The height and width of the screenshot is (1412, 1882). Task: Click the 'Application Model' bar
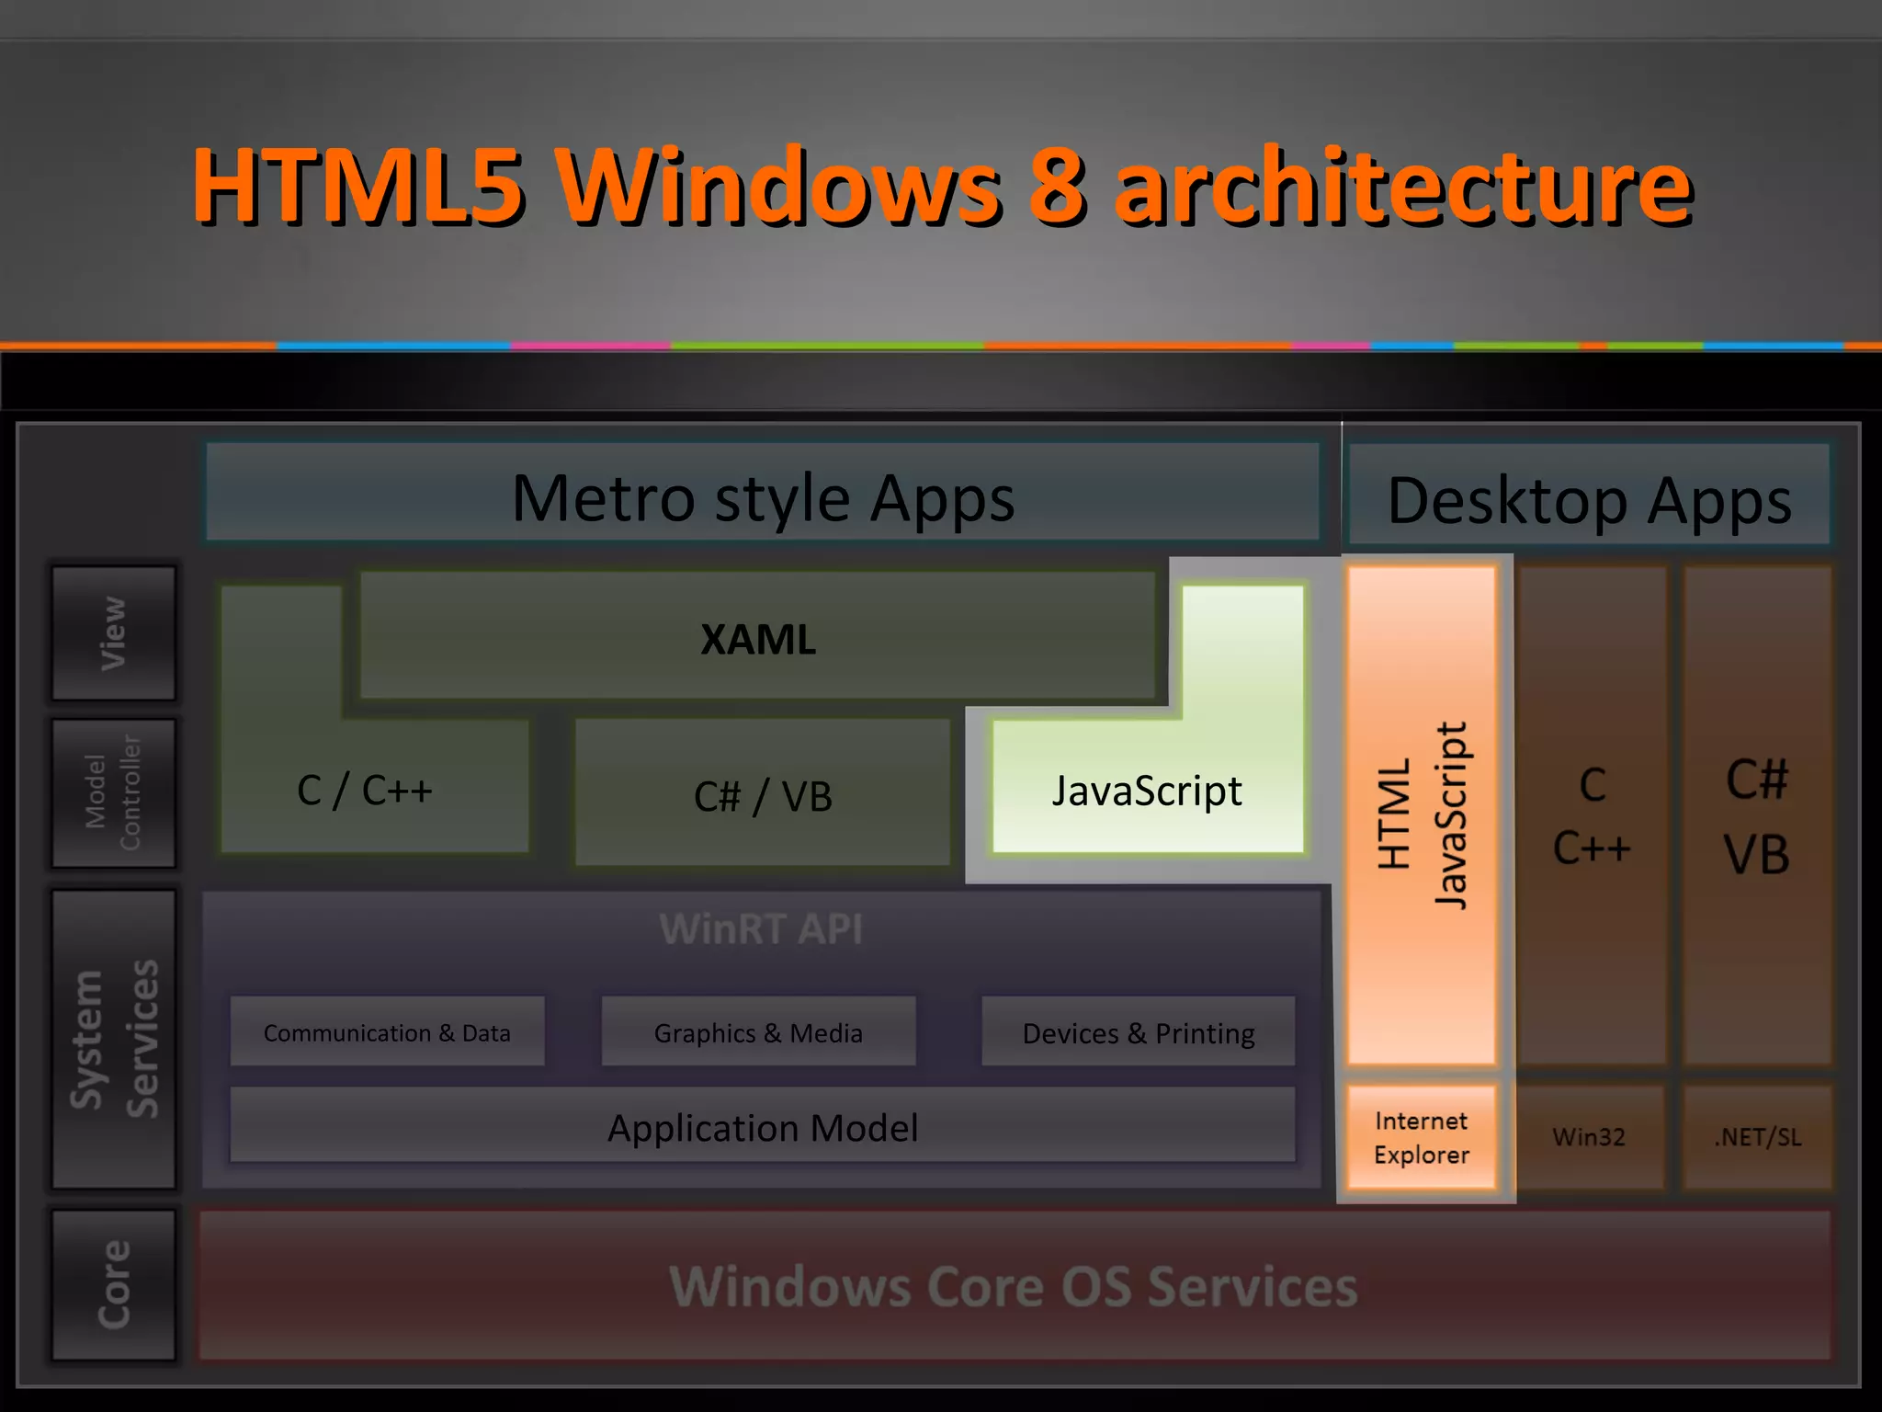(763, 1125)
